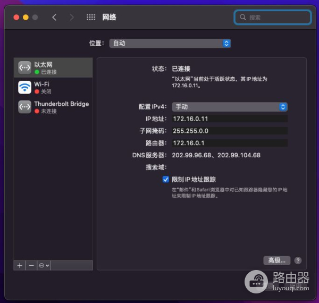Go back with the left chevron
319x303 pixels.
(x=54, y=18)
